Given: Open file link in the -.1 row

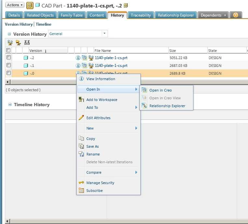Looking at the screenshot, I should (111, 66).
